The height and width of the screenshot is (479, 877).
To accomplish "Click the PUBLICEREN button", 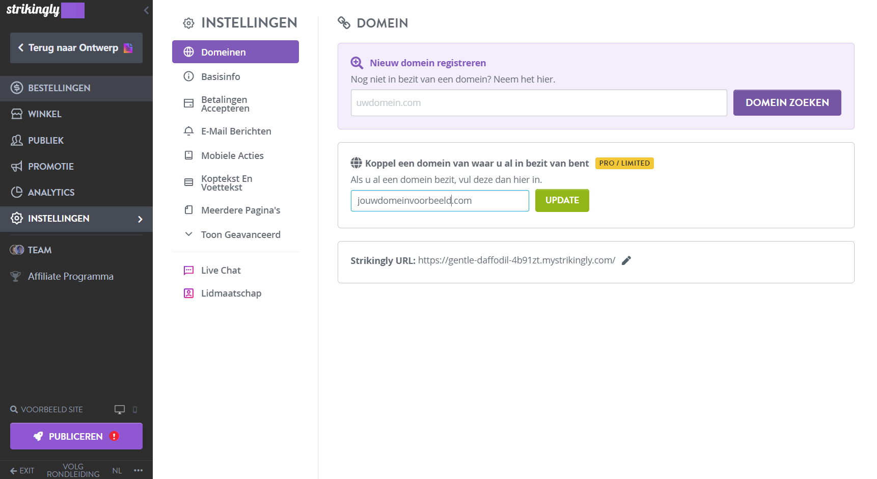I will pyautogui.click(x=76, y=436).
